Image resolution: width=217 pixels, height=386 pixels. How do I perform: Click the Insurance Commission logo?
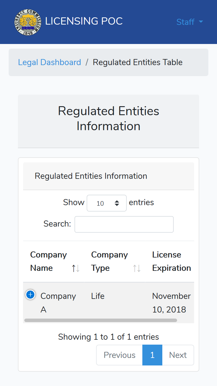click(27, 22)
